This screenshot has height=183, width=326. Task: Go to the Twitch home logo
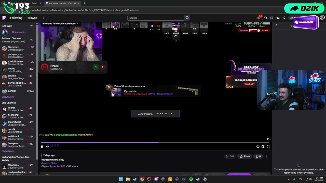[x=4, y=18]
